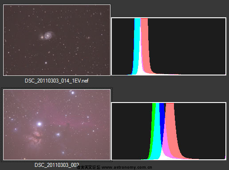
Task: Click the DSC_20110303_002 filename label
Action: pos(57,165)
